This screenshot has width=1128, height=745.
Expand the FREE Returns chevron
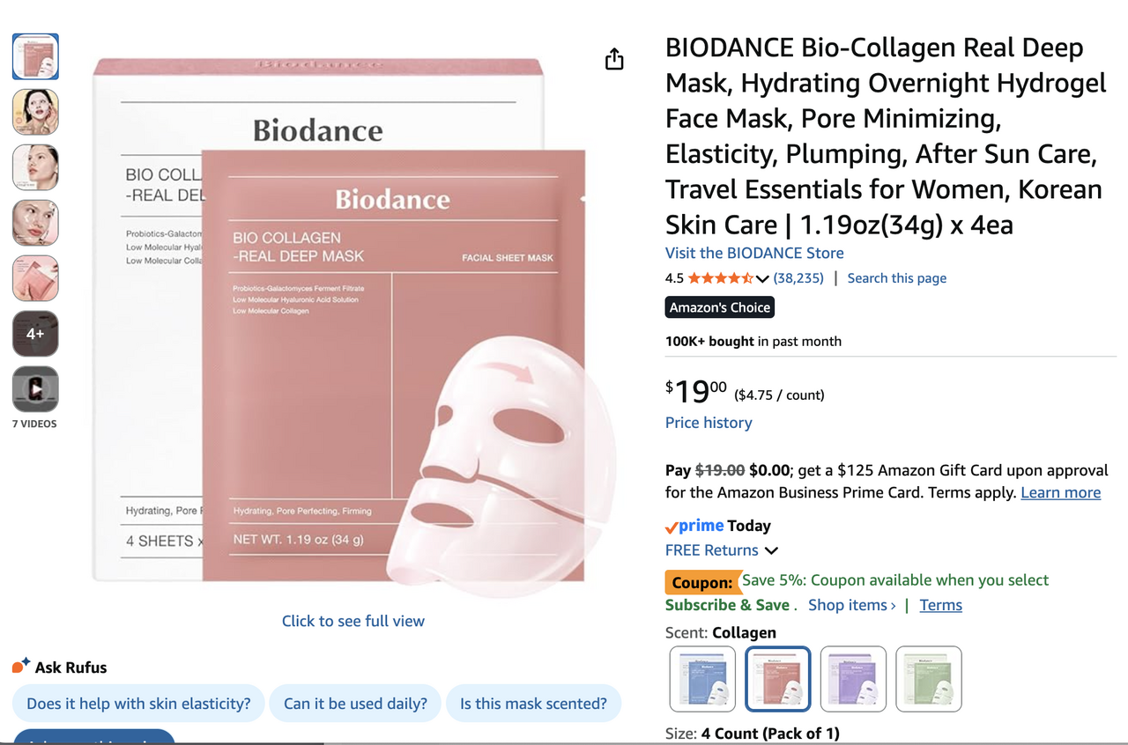[771, 550]
